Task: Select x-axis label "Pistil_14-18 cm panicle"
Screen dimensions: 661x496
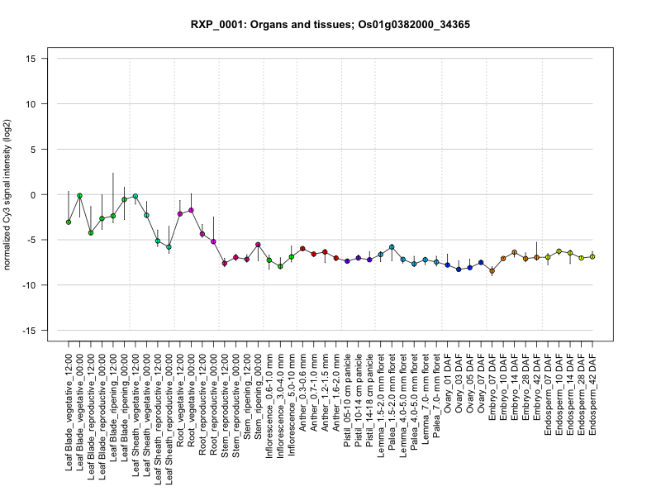Action: [x=369, y=400]
